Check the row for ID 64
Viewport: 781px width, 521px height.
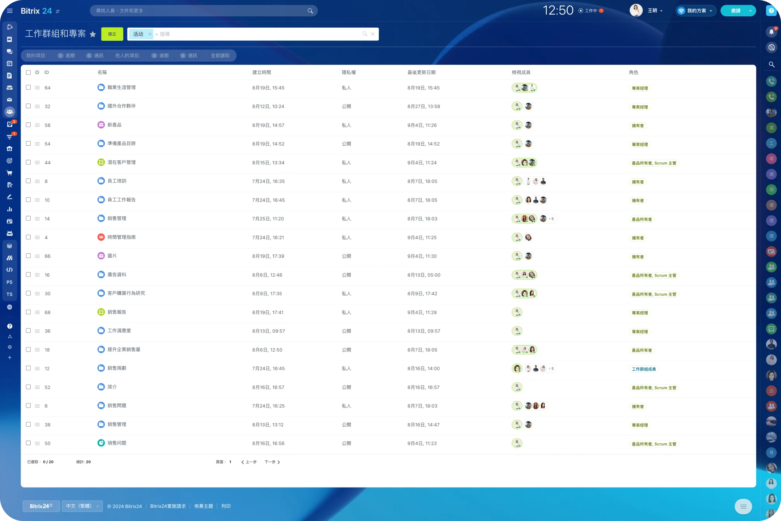pyautogui.click(x=28, y=87)
